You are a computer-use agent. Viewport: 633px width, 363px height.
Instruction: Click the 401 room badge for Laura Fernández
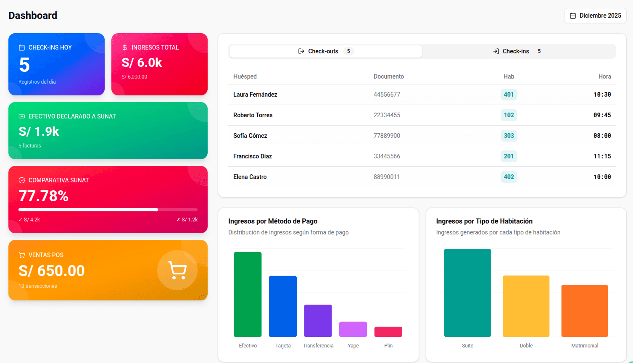509,95
